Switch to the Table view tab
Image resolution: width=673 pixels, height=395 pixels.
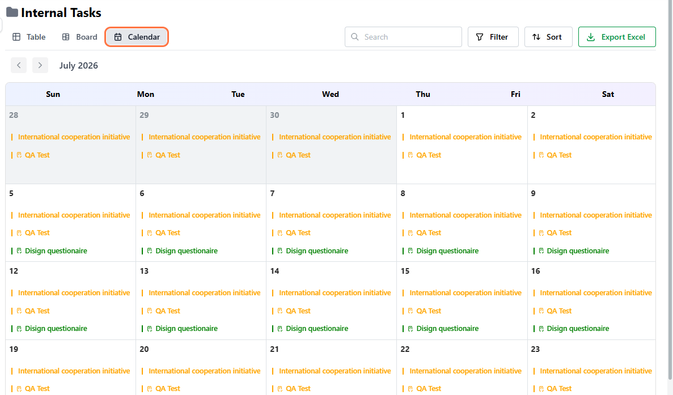[x=29, y=37]
